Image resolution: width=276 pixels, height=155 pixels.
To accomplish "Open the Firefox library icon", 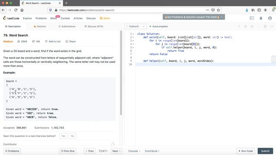I will click(253, 10).
